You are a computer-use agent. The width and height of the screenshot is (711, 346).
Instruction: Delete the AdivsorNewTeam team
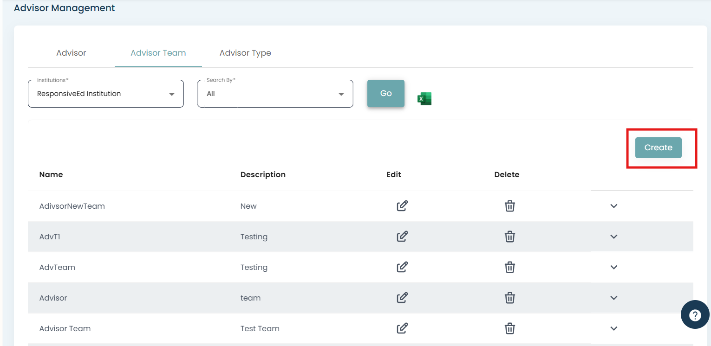tap(509, 206)
